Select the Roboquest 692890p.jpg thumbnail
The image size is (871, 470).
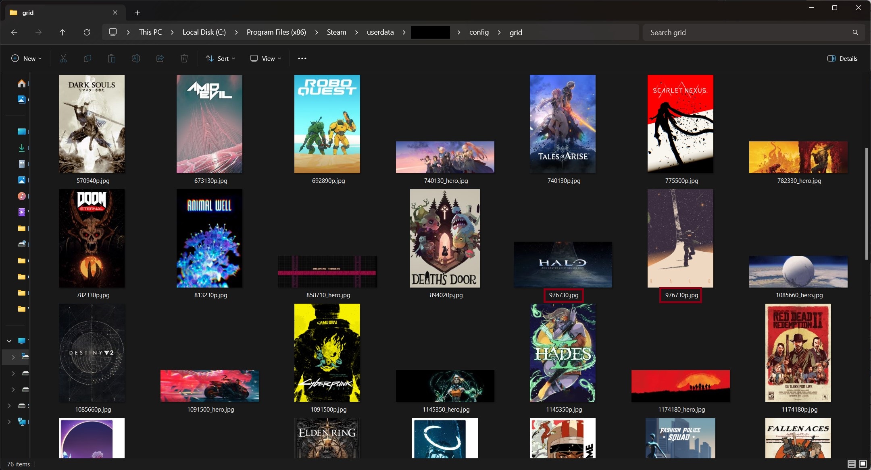point(327,124)
